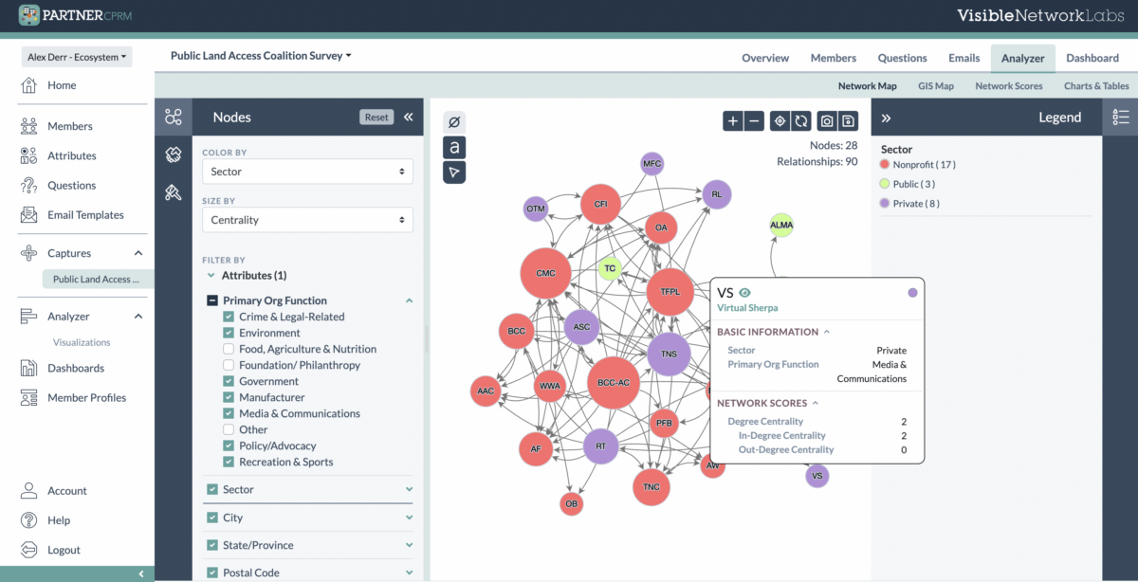Save the map with the disk icon
Image resolution: width=1138 pixels, height=582 pixels.
pyautogui.click(x=849, y=120)
